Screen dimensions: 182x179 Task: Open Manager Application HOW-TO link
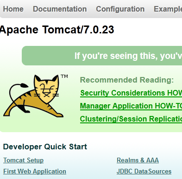pyautogui.click(x=131, y=106)
